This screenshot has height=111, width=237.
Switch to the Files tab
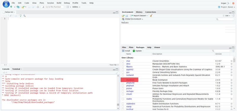(124, 47)
